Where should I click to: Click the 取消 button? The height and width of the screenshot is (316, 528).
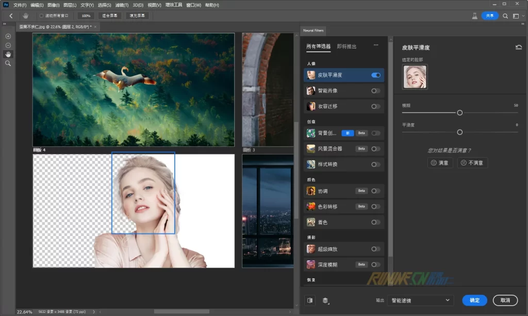[505, 300]
